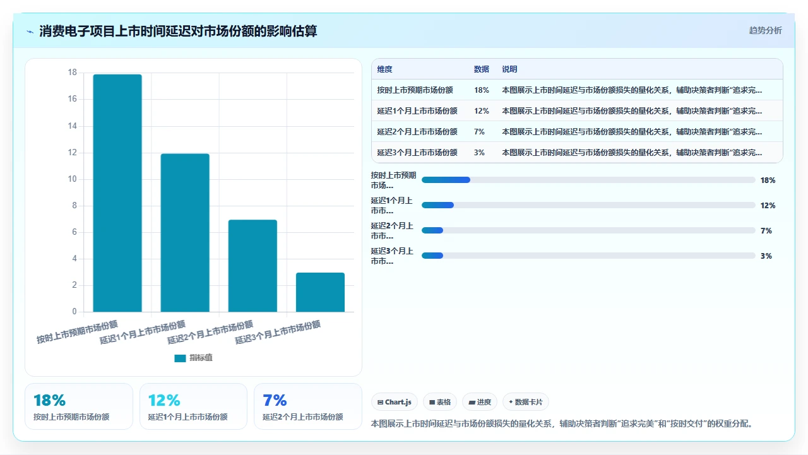808x455 pixels.
Task: Click x-axis label 延迟1个月上市市场份额
Action: 143,332
